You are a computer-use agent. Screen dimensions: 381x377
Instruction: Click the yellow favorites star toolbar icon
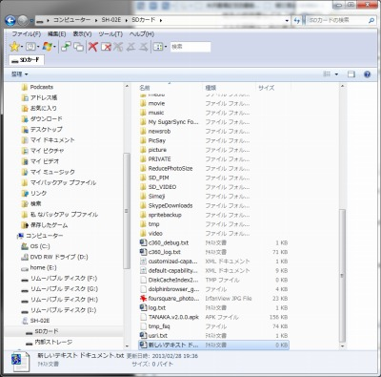pos(14,47)
